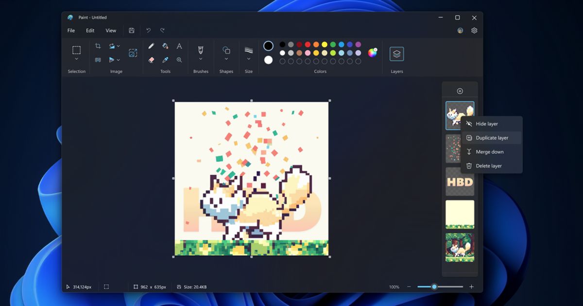Click the Save icon in title toolbar

pos(131,30)
